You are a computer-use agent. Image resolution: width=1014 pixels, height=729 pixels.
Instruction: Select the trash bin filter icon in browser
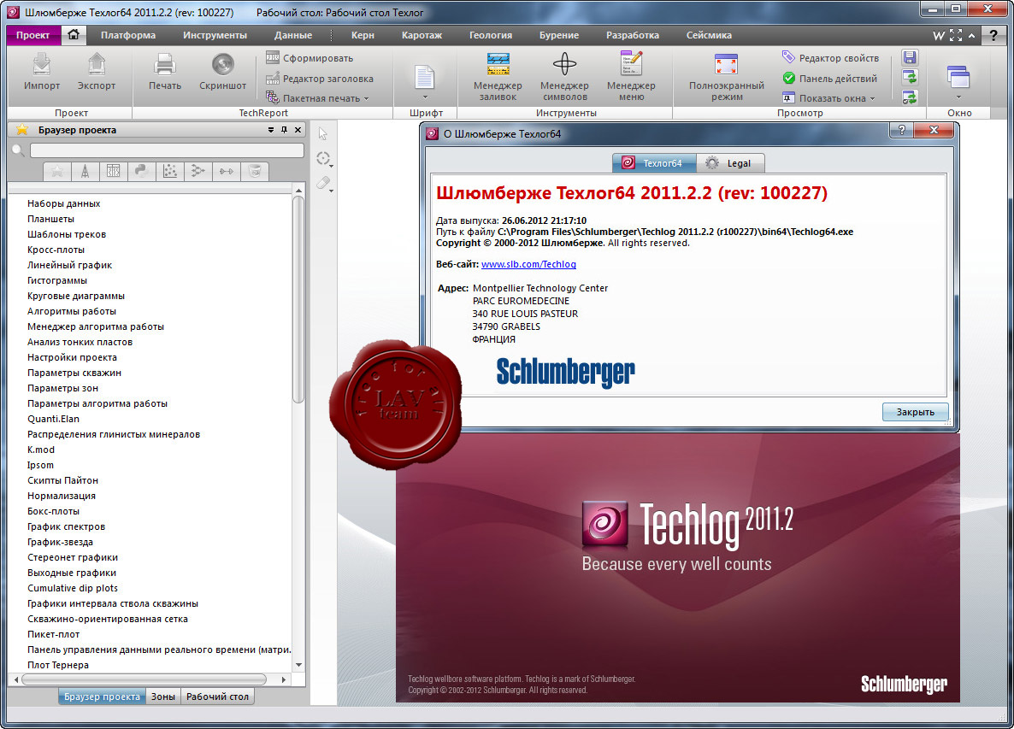255,171
